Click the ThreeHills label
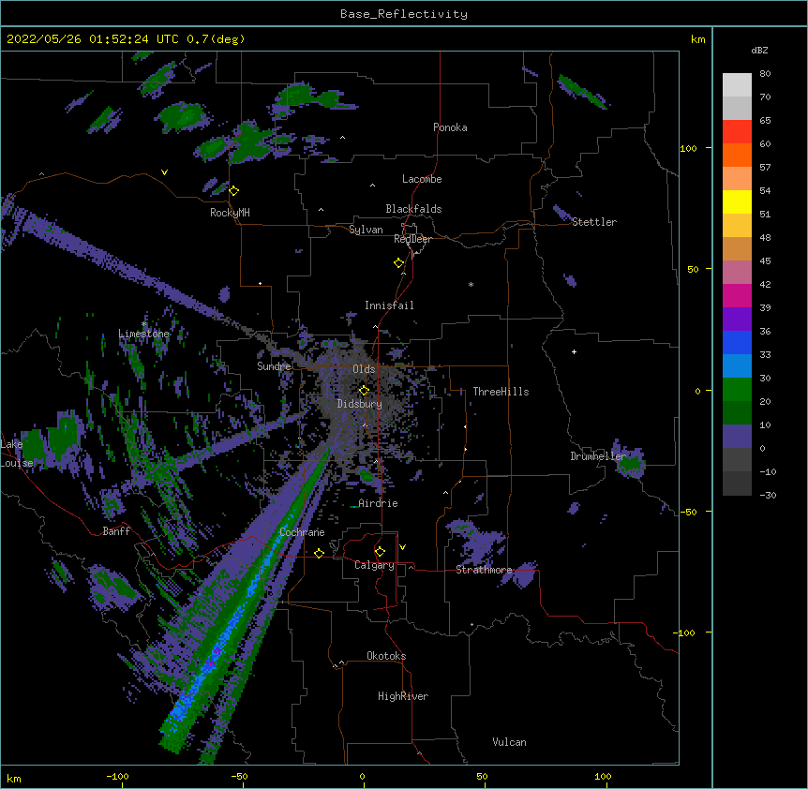 [501, 392]
